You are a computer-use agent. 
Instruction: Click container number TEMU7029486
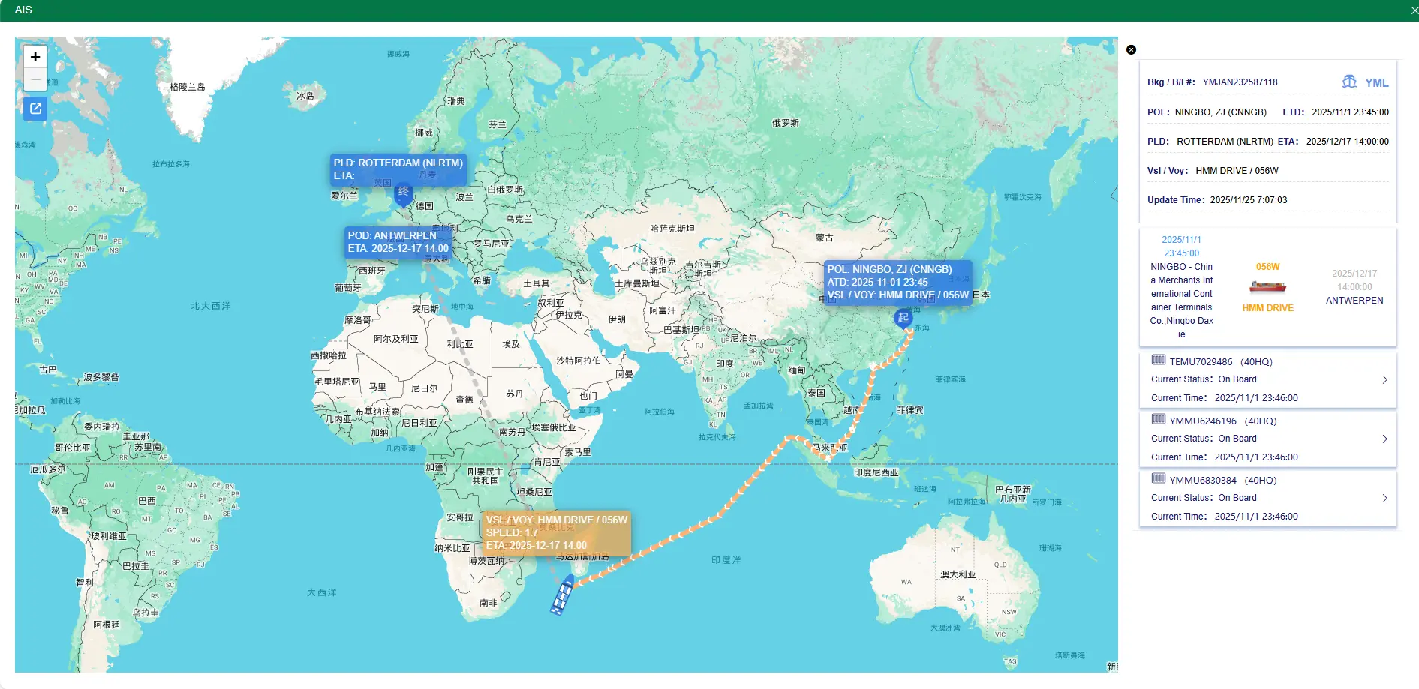(1201, 362)
